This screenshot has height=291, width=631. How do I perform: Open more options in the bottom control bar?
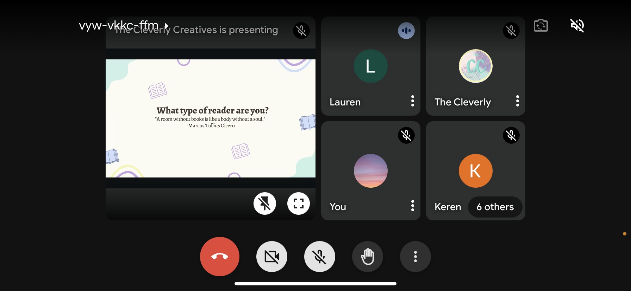tap(416, 257)
